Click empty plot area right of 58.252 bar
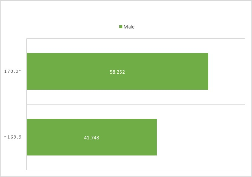 (x=227, y=71)
